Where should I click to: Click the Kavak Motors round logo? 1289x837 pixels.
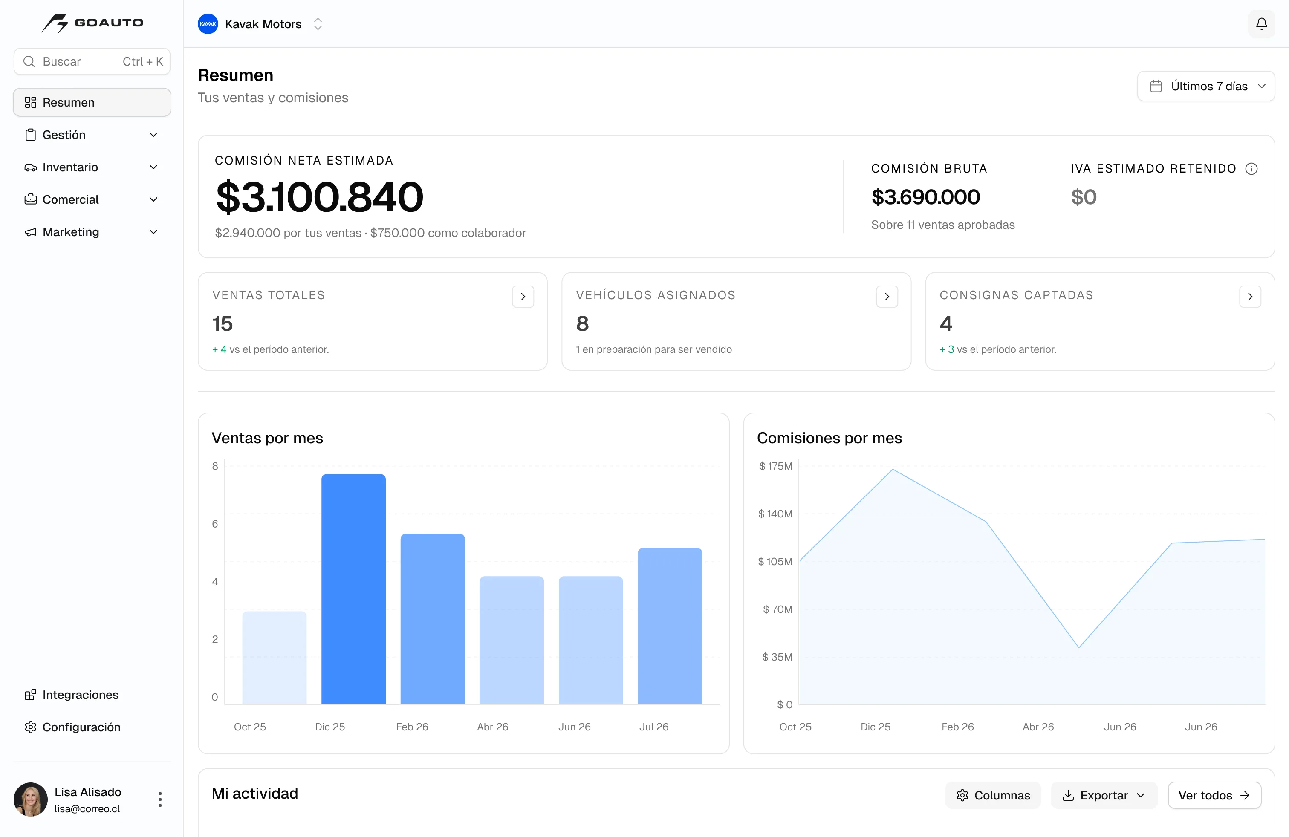pyautogui.click(x=208, y=24)
